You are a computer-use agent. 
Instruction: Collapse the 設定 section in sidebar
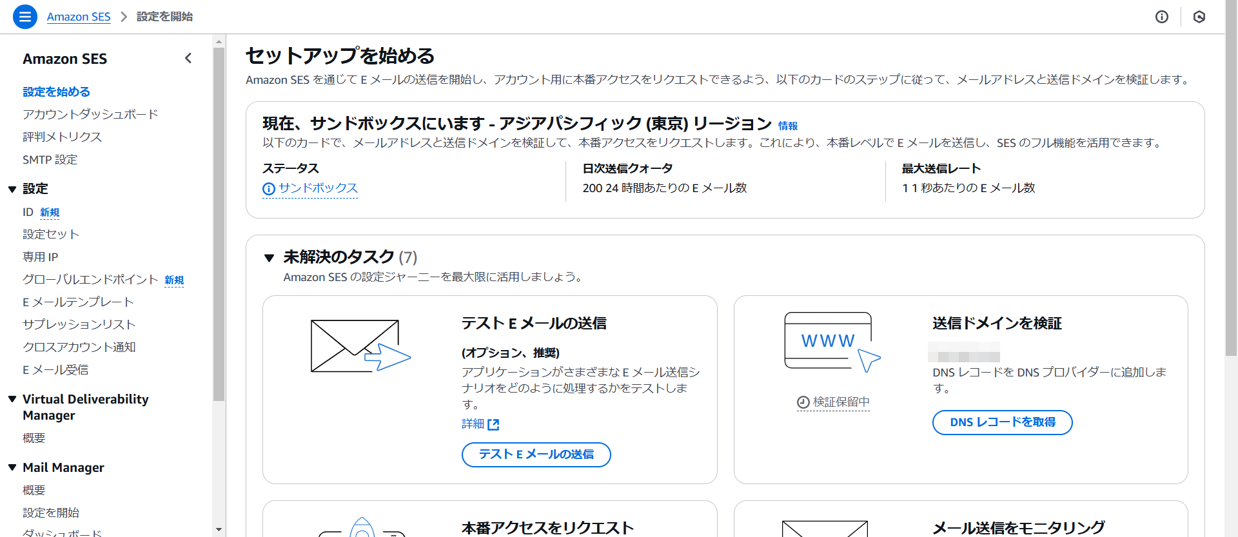(x=12, y=189)
